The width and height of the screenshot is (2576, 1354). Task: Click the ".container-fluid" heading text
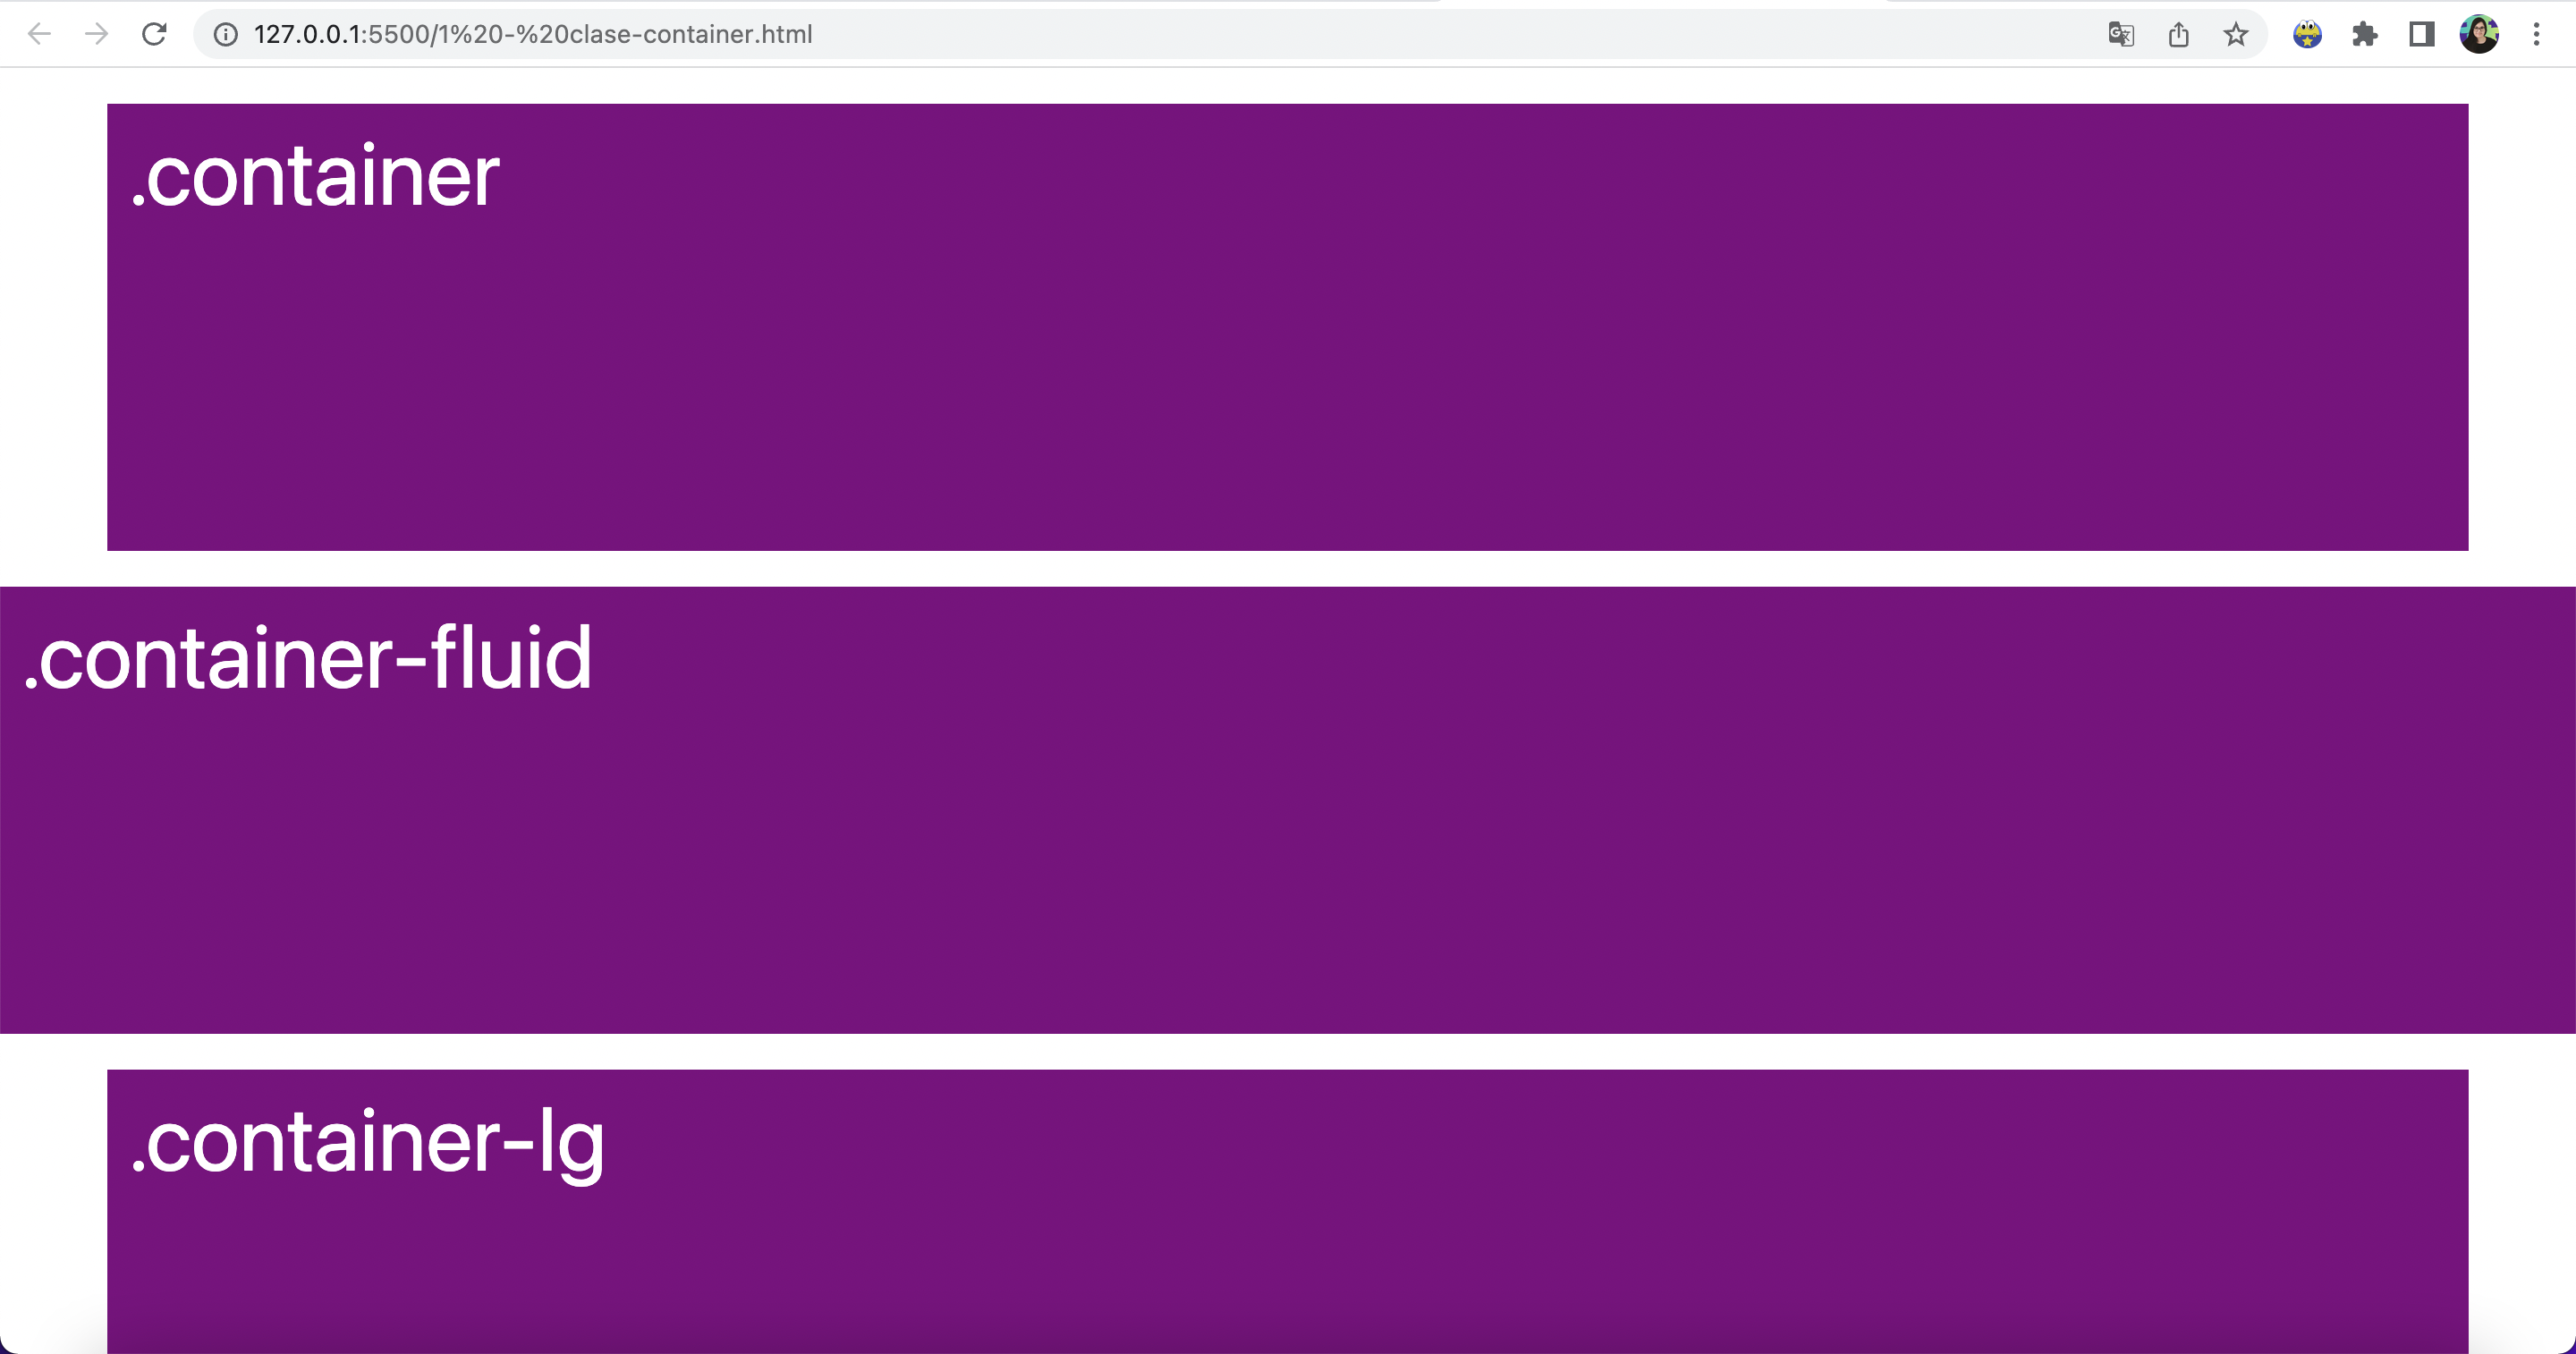click(308, 659)
